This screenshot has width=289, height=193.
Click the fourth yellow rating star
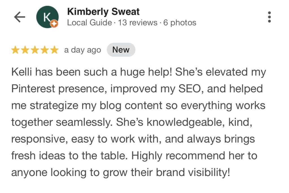point(45,51)
